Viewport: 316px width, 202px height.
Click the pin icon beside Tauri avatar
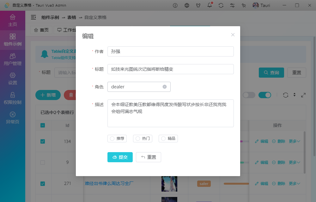point(244,5)
